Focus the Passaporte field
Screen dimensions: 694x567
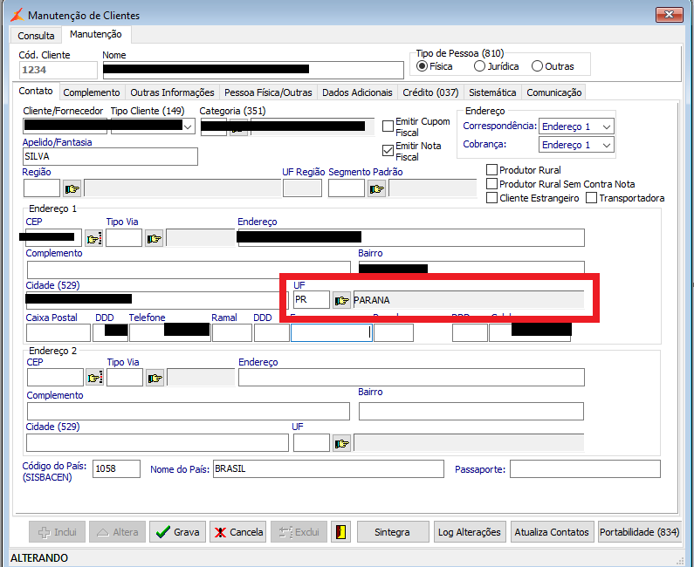point(585,468)
